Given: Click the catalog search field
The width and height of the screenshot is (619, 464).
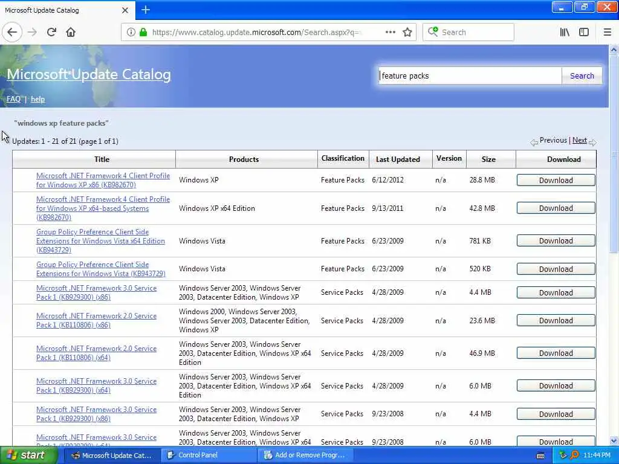Looking at the screenshot, I should (x=470, y=76).
